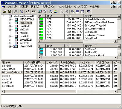Screen dimensions: 122x109
Task: Expand the ole32.dll tree node
Action: tap(10, 30)
